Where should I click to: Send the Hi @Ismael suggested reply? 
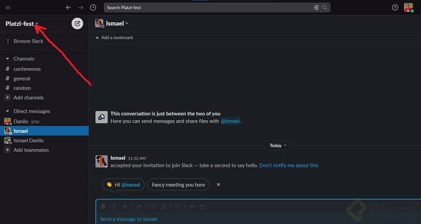[123, 185]
